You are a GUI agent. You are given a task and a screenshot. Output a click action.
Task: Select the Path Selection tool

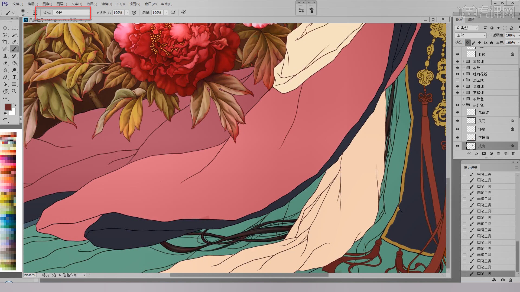(x=5, y=84)
